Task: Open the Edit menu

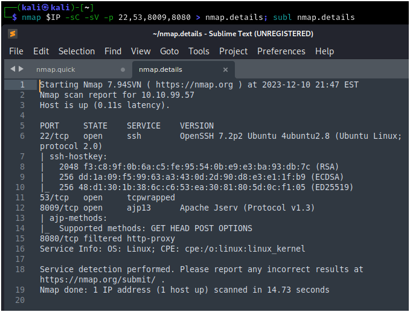Action: click(x=41, y=51)
